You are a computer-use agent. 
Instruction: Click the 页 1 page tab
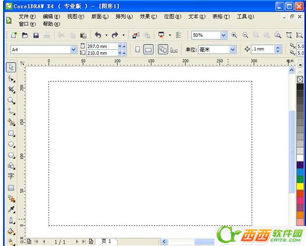point(106,241)
